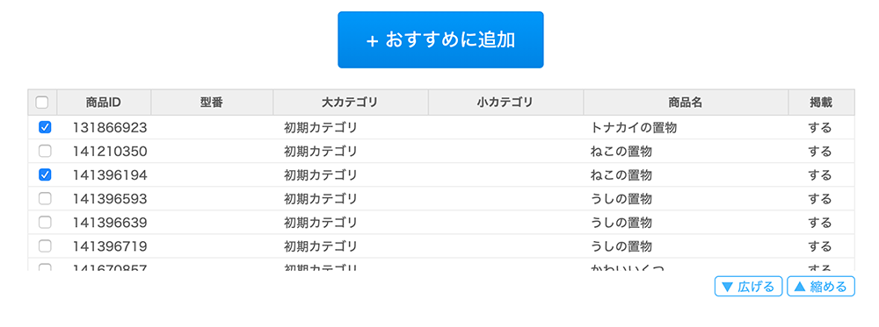Image resolution: width=879 pixels, height=327 pixels.
Task: Select the product ID 141210350 cell
Action: [x=110, y=152]
